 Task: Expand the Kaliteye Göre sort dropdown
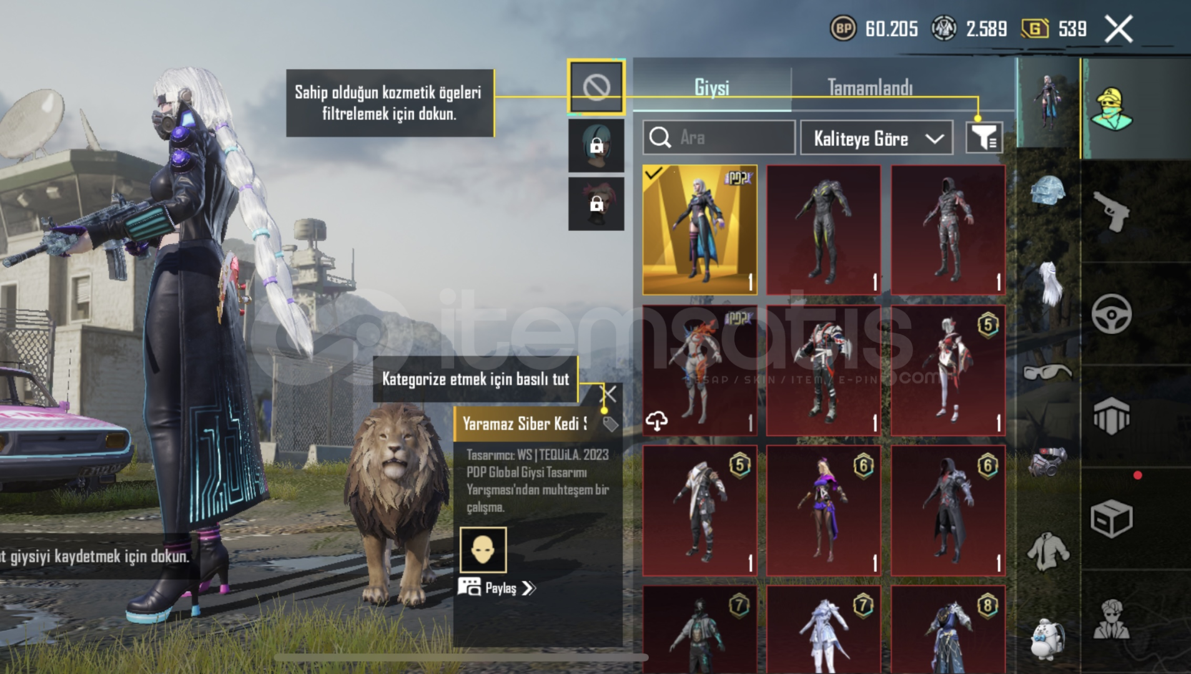coord(877,138)
